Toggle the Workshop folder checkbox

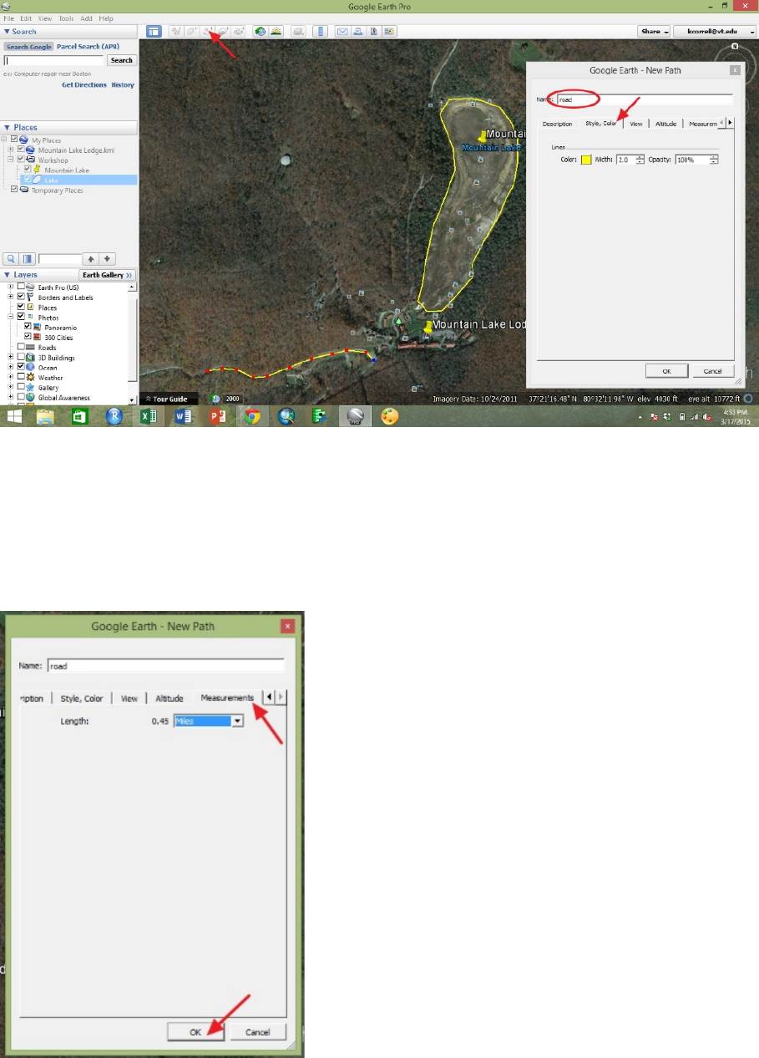[21, 160]
